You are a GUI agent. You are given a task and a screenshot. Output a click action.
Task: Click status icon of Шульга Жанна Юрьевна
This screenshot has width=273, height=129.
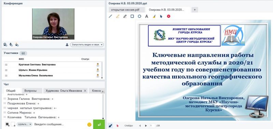click(x=98, y=70)
